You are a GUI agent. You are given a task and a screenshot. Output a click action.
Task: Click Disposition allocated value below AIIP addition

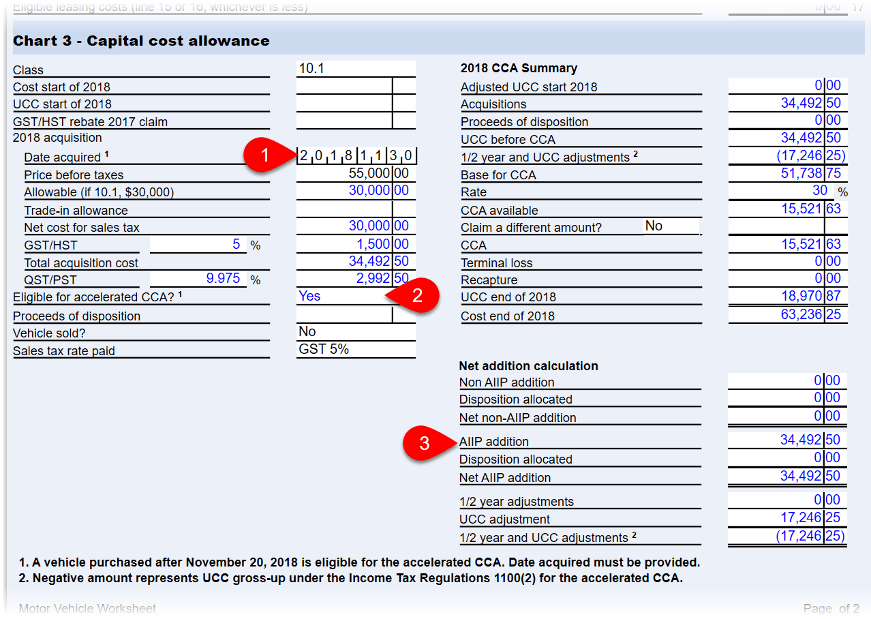tap(788, 458)
